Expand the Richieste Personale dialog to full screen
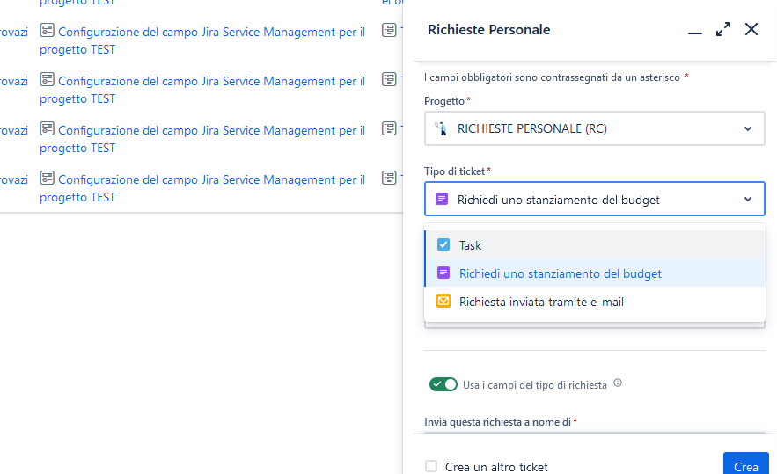Screen dimensions: 777x474 coord(723,30)
